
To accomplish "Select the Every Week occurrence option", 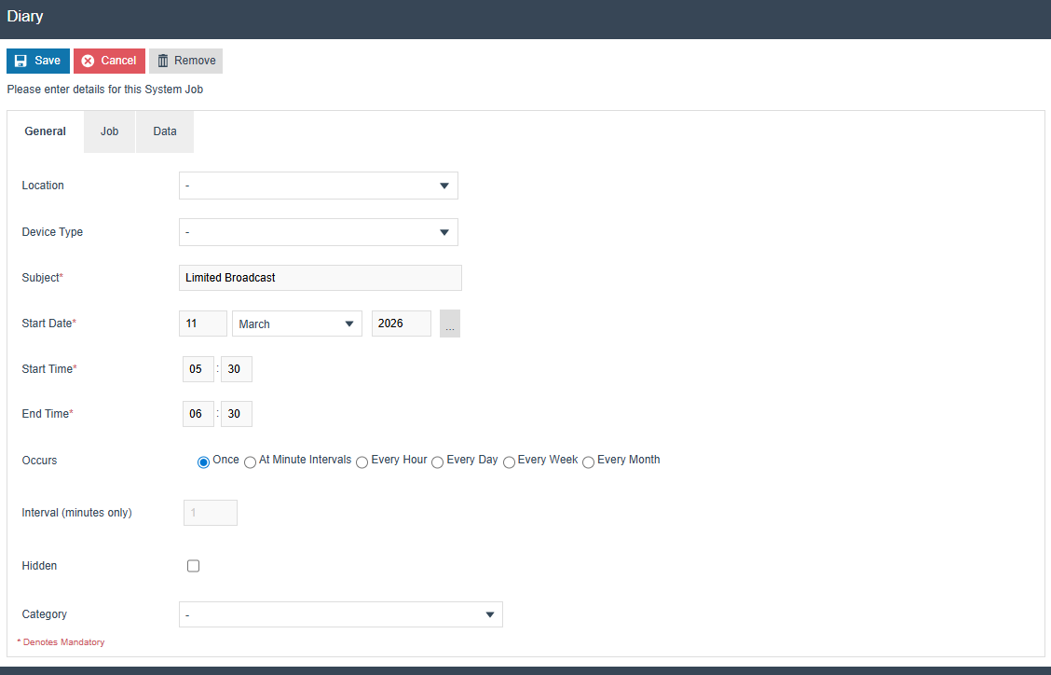I will 509,461.
